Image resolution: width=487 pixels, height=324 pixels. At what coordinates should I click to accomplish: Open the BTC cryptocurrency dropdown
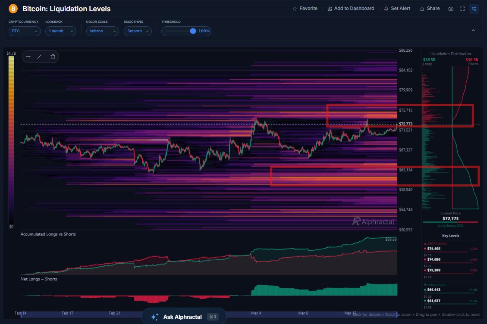25,31
